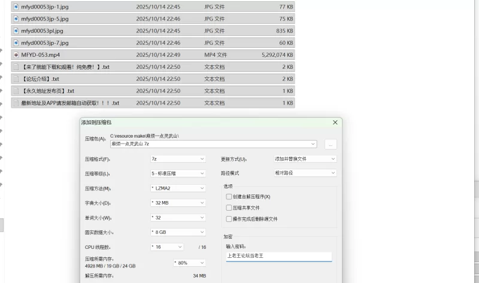This screenshot has height=283, width=479.
Task: Select the mfyd00053jp-7.jpg file icon
Action: point(16,42)
